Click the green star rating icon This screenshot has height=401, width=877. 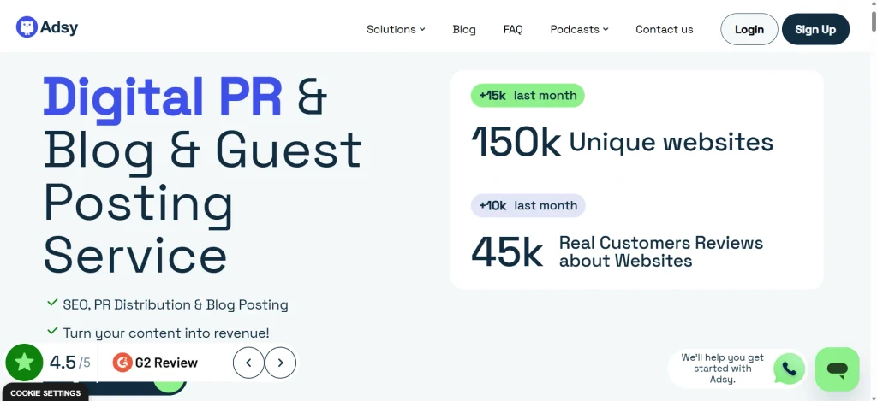[x=24, y=363]
